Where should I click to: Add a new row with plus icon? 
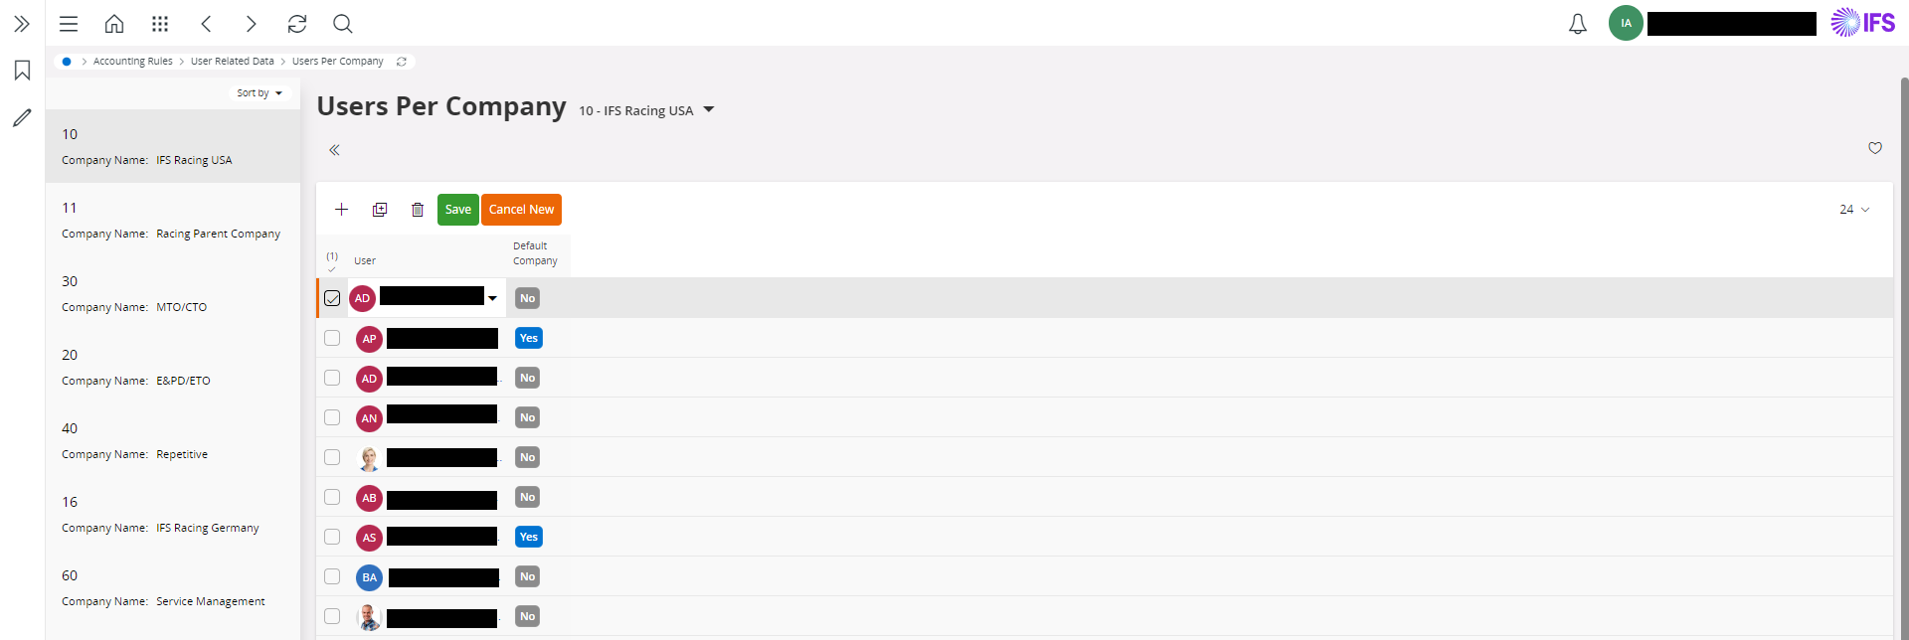click(341, 210)
